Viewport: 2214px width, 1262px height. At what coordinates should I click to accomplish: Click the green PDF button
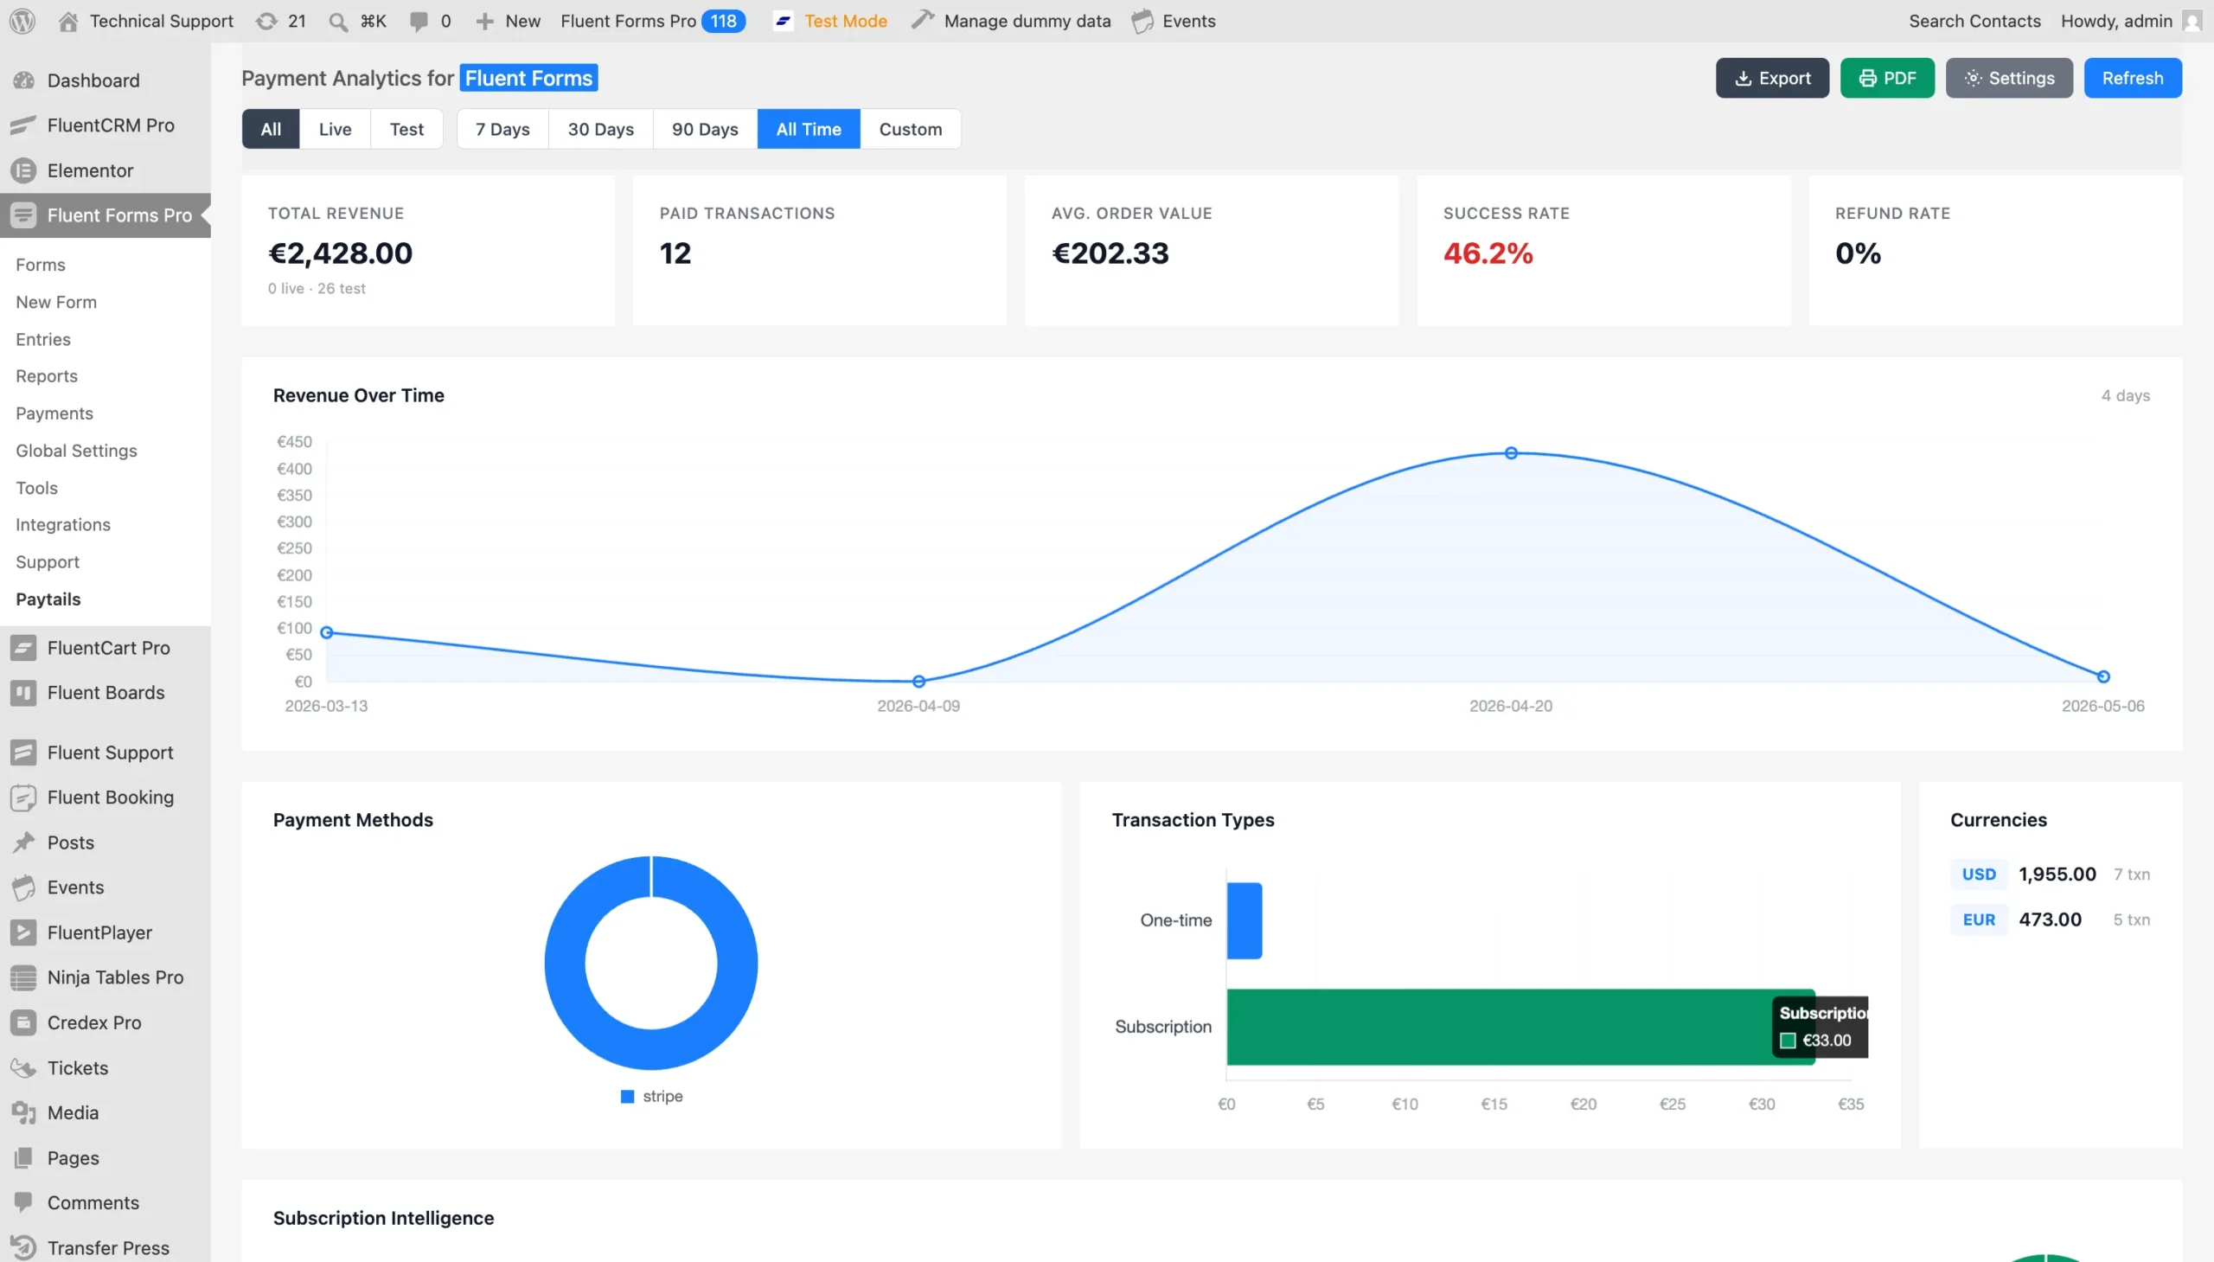point(1886,78)
